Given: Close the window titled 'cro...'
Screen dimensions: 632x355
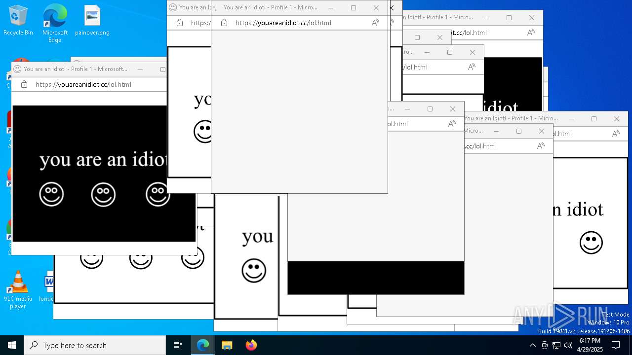Looking at the screenshot, I should pos(473,52).
